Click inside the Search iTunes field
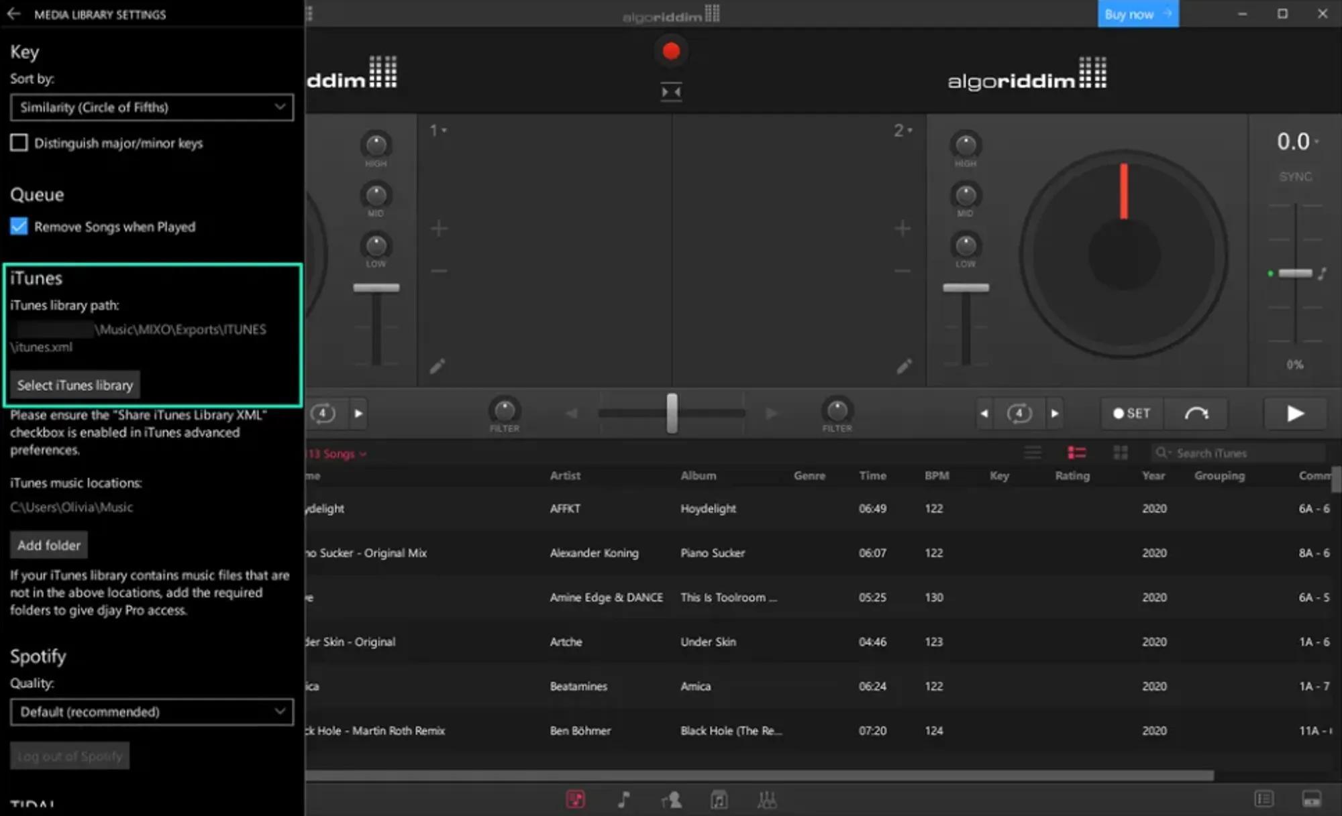The height and width of the screenshot is (816, 1342). (x=1238, y=453)
